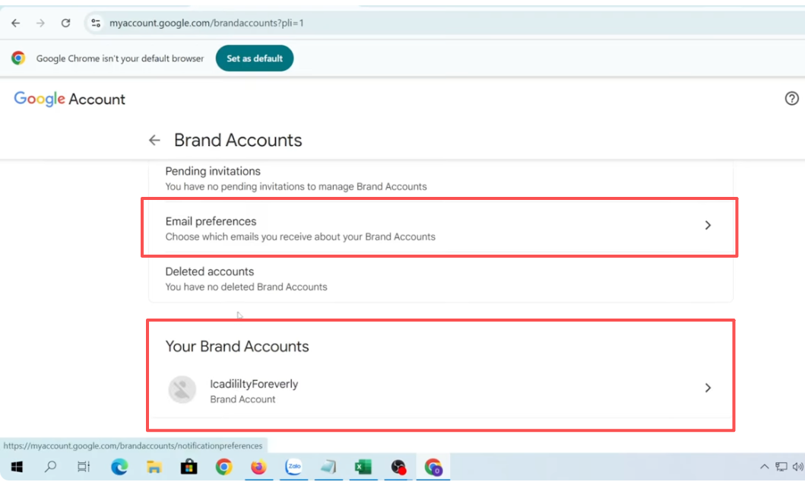Open taskbar search magnifier
Viewport: 805px width, 482px height.
(x=50, y=467)
